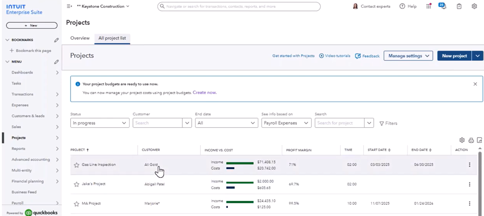Edit the Bookmarks section with pencil icon
The width and height of the screenshot is (484, 216).
tap(56, 40)
